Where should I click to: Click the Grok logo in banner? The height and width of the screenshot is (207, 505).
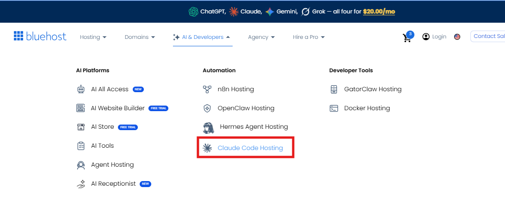(x=305, y=12)
